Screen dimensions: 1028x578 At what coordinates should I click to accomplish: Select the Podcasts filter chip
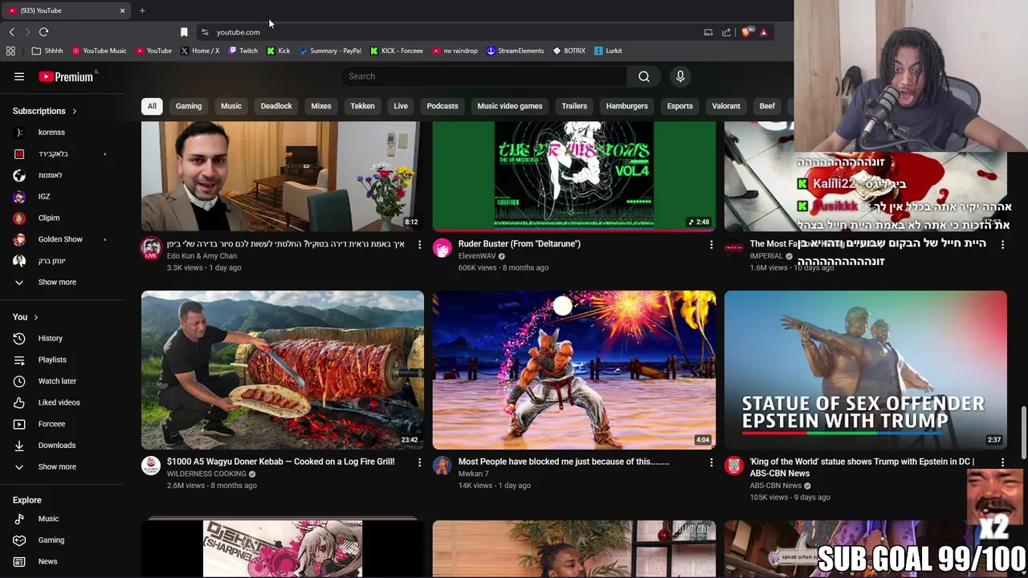coord(443,106)
